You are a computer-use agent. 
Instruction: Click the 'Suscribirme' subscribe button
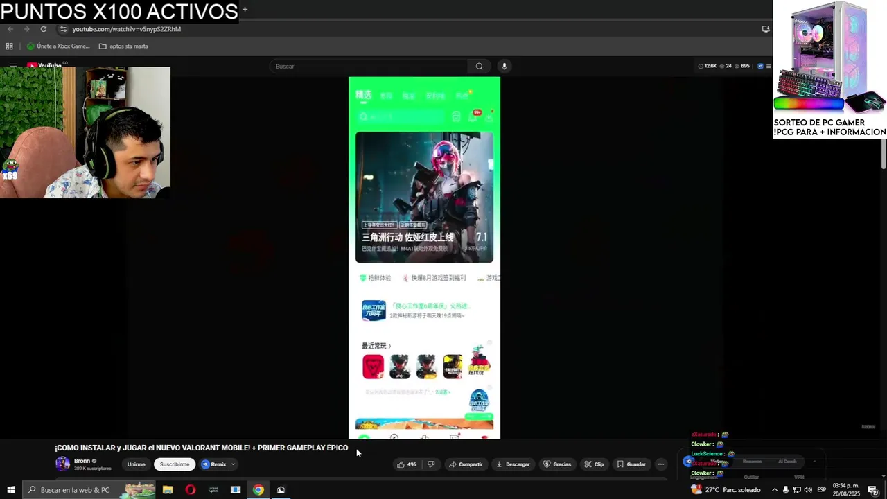(175, 464)
